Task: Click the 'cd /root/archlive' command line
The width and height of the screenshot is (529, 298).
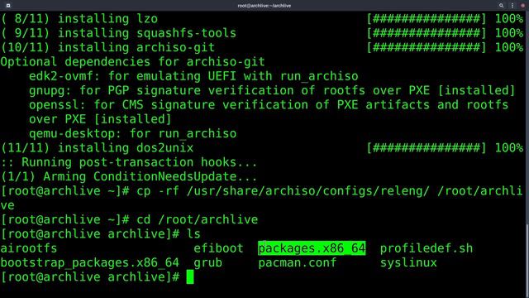Action: click(x=197, y=219)
